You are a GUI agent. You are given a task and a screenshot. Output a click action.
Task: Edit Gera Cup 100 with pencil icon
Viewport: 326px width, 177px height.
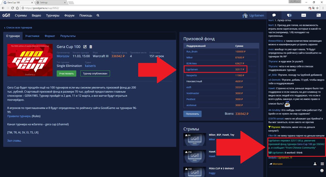(x=84, y=47)
